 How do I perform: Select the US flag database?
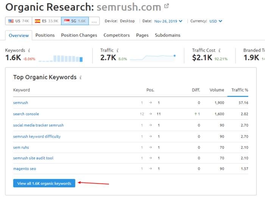[x=19, y=21]
